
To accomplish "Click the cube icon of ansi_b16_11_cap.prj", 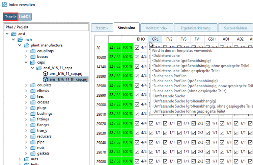I will click(x=45, y=74).
